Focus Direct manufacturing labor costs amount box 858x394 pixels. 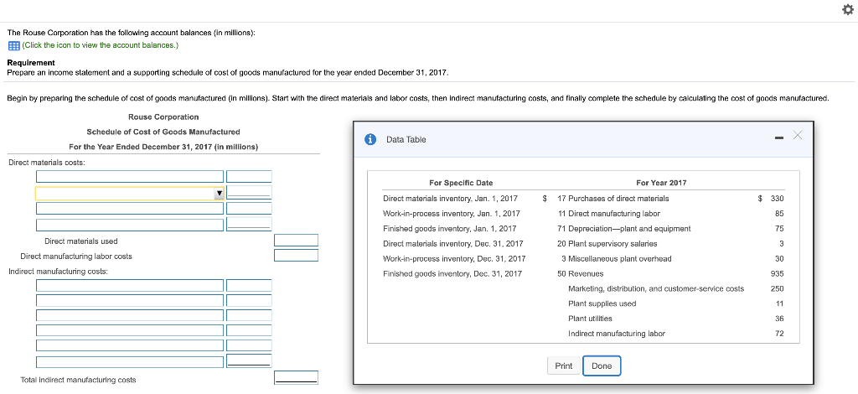tap(296, 256)
